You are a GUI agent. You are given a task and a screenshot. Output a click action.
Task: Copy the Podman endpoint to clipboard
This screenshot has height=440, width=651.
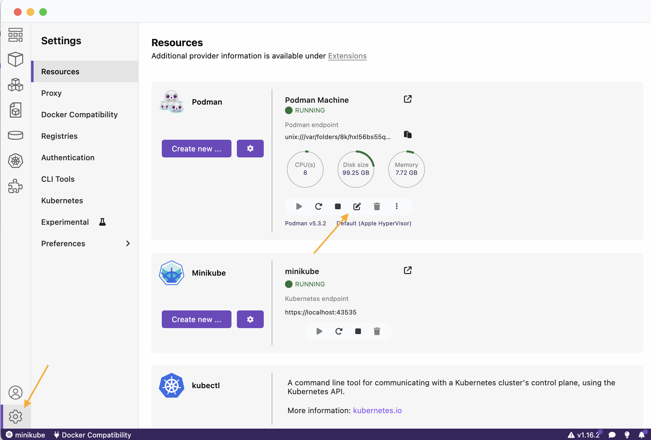coord(407,134)
